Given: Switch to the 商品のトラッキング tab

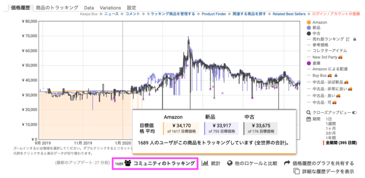Looking at the screenshot, I should [57, 7].
